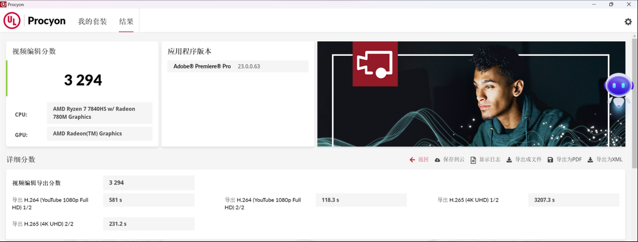Select the AMD Ryzen 7 7840HS CPU field

(x=99, y=113)
